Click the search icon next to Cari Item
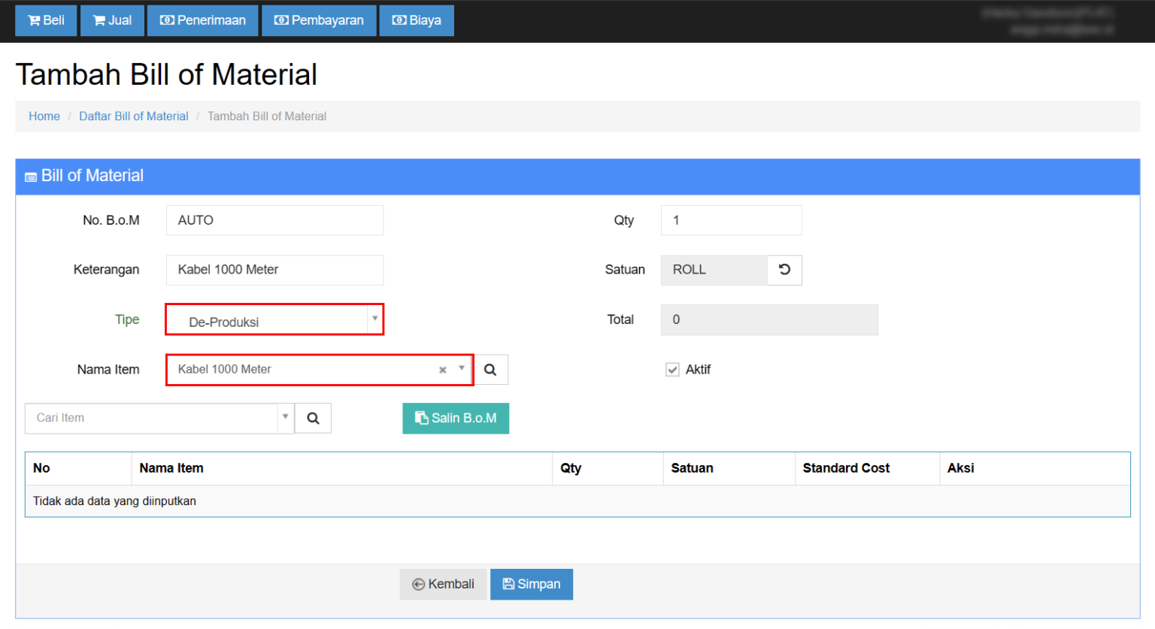 point(313,418)
